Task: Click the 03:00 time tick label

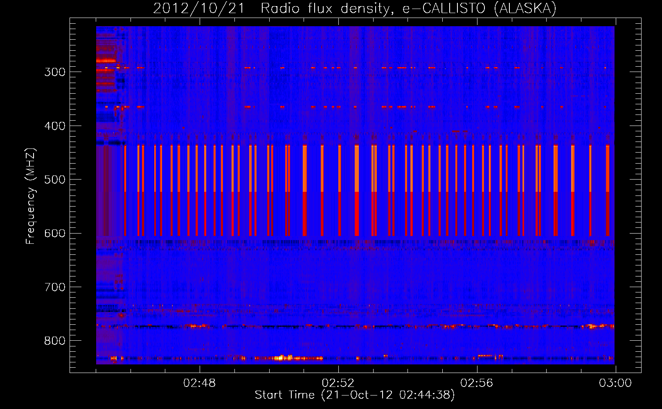Action: pyautogui.click(x=615, y=383)
